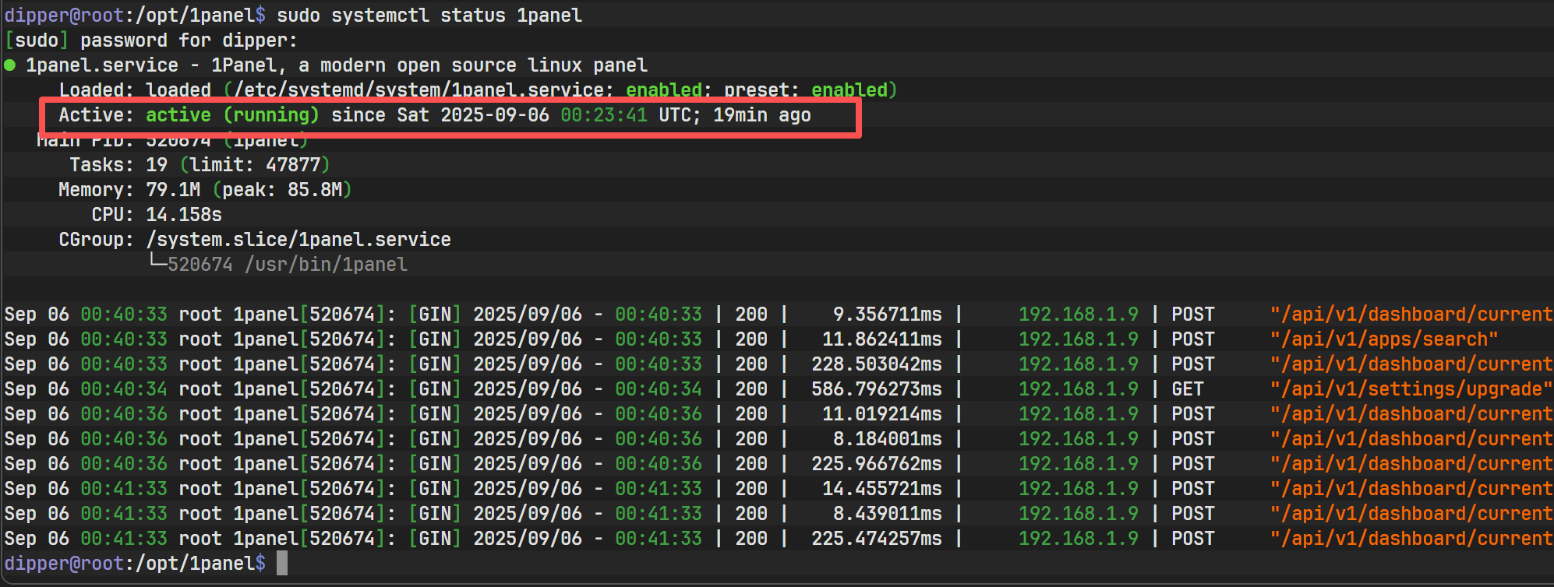Select the 'limit: 47877' tasks limit
The image size is (1554, 587).
[255, 165]
